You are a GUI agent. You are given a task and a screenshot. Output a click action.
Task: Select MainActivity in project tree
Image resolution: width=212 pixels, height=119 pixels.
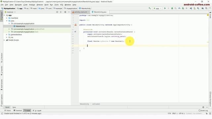point(21,26)
